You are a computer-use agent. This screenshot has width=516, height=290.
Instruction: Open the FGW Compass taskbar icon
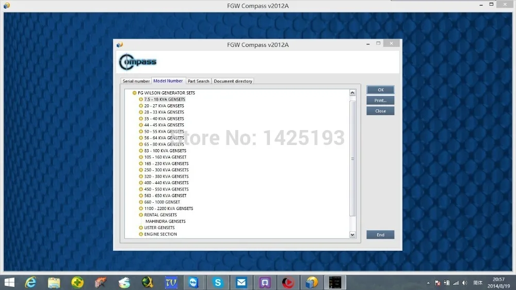(x=311, y=282)
